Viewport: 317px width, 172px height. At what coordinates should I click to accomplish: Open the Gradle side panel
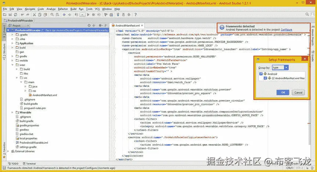click(313, 56)
